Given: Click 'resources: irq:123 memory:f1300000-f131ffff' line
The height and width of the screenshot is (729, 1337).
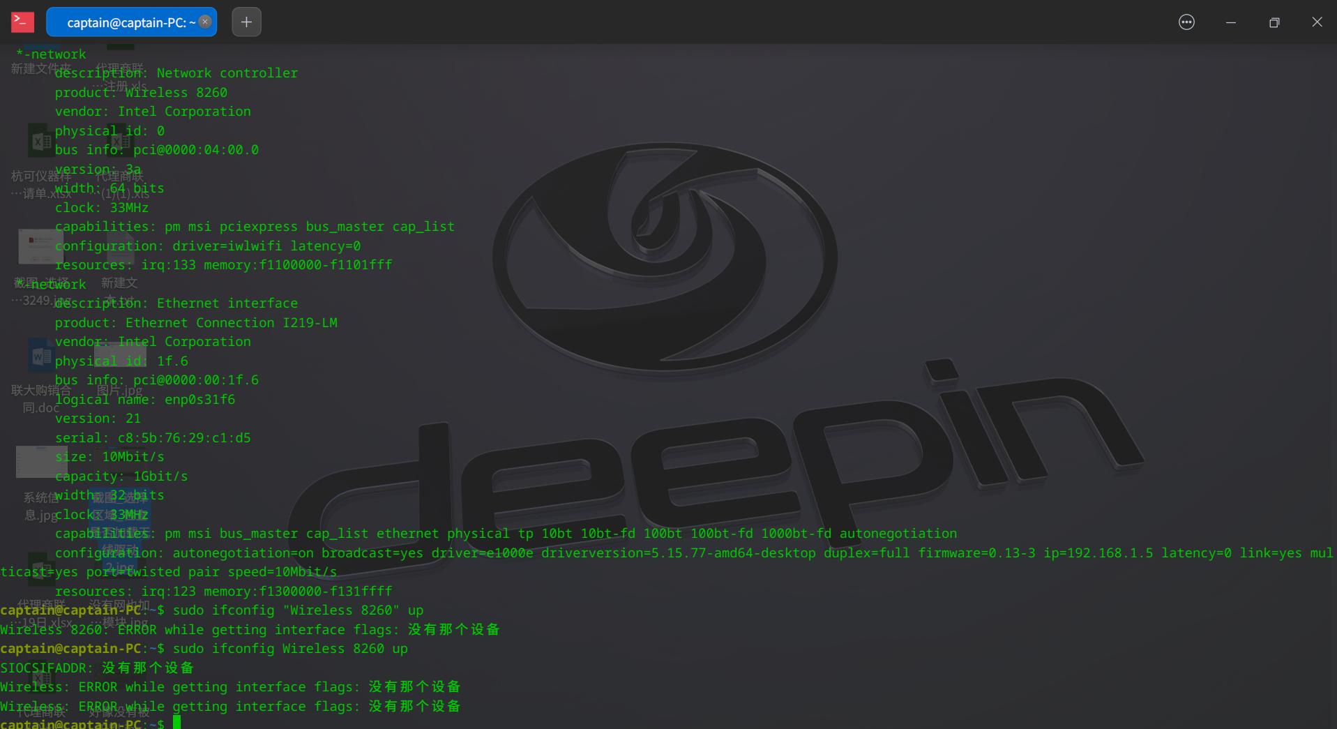Looking at the screenshot, I should [x=223, y=592].
